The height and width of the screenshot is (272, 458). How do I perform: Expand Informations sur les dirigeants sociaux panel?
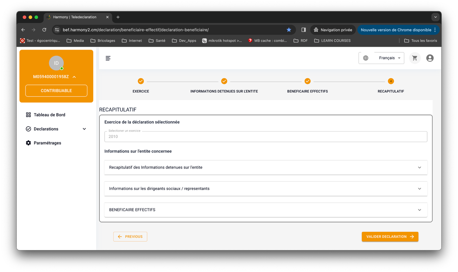[266, 189]
